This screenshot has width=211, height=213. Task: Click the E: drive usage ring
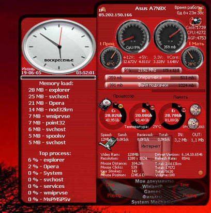[x=172, y=117]
